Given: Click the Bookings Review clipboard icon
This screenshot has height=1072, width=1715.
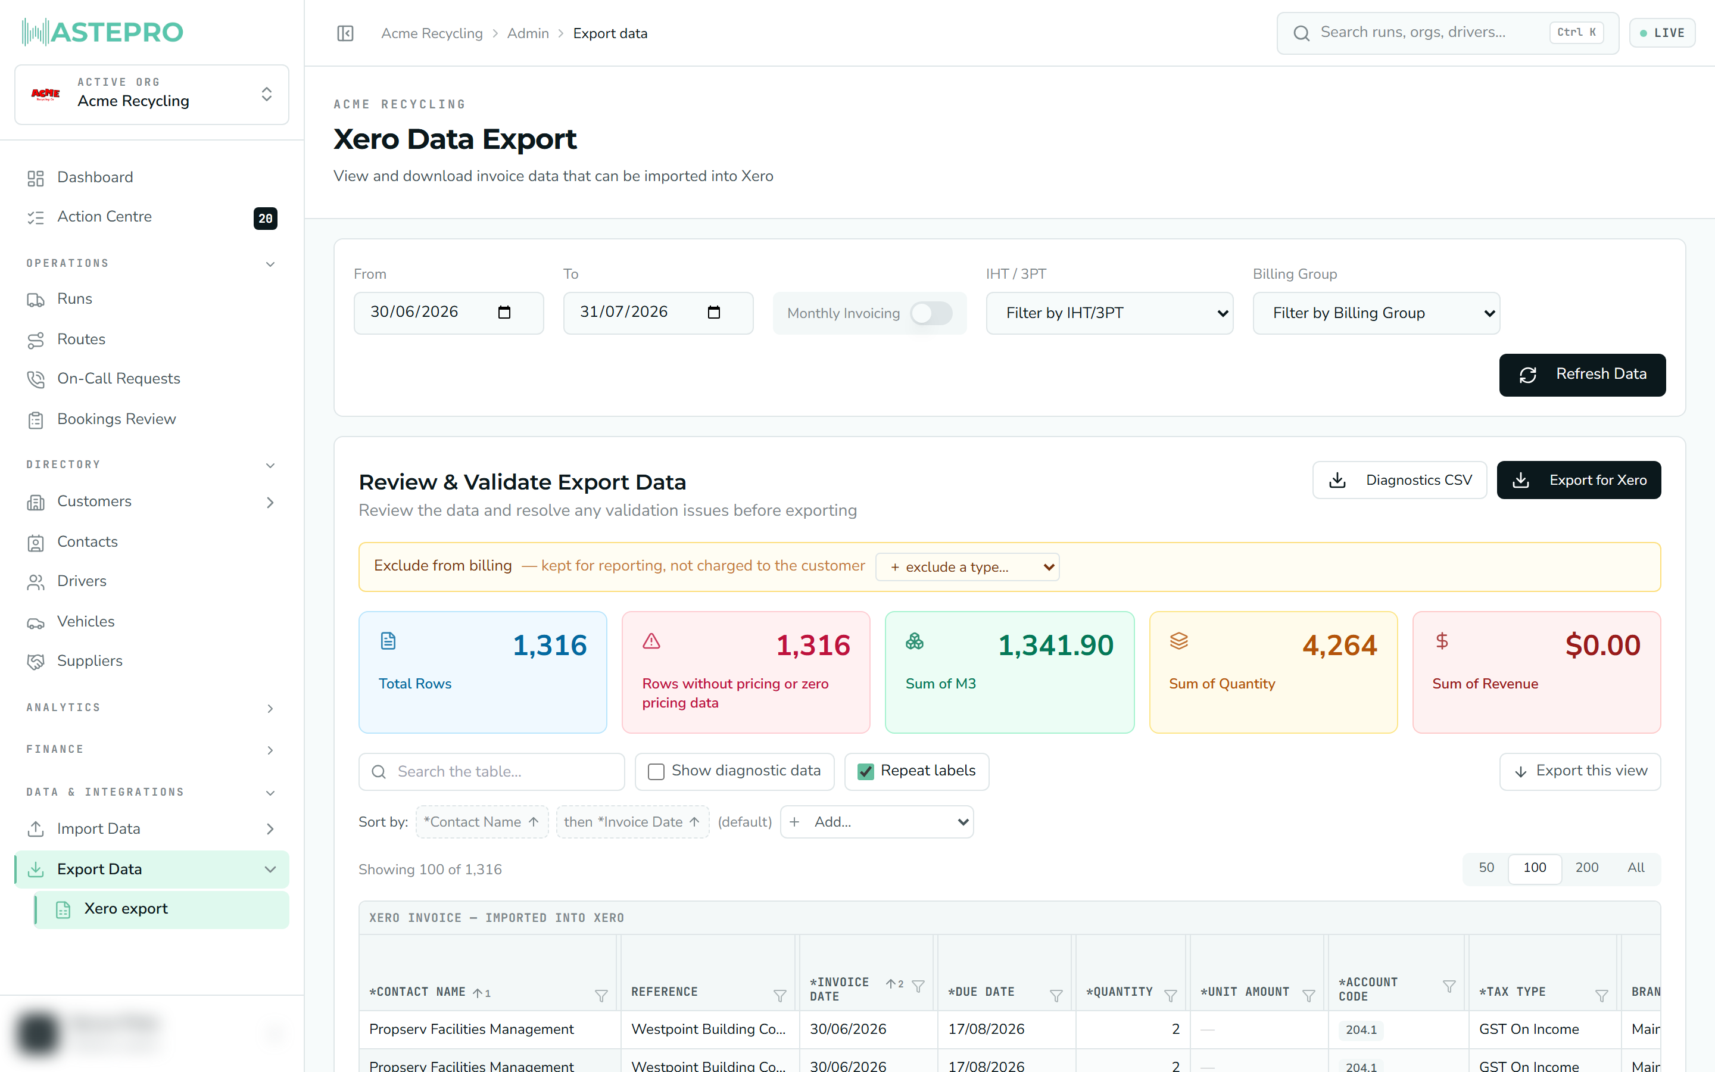Looking at the screenshot, I should click(36, 420).
